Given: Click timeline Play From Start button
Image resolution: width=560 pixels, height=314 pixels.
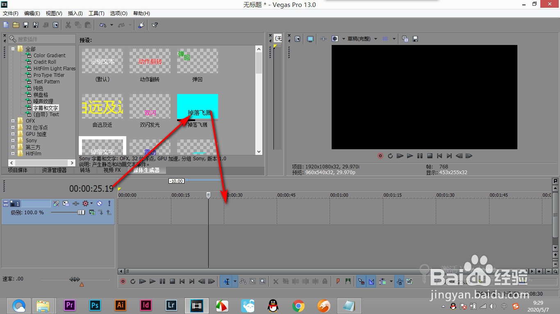Looking at the screenshot, I should coord(142,281).
